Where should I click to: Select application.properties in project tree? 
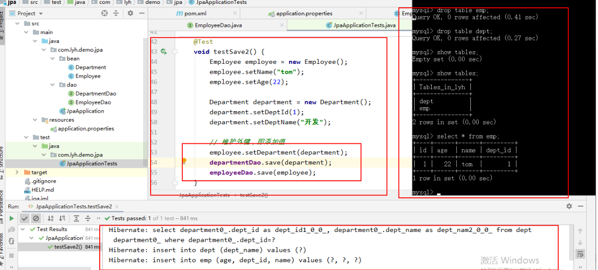[82, 129]
